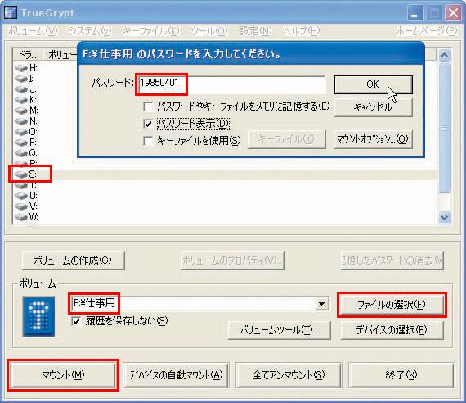466x403 pixels.
Task: Click the 終了 button
Action: [401, 374]
